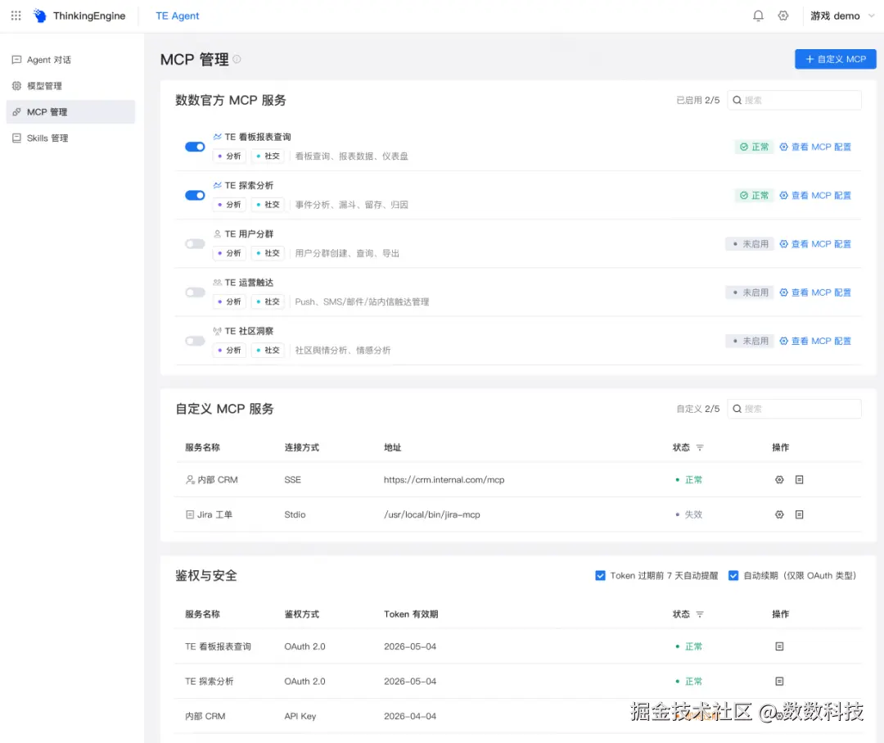Expand the 游戏 demo account dropdown
Viewport: 884px width, 743px height.
tap(842, 16)
